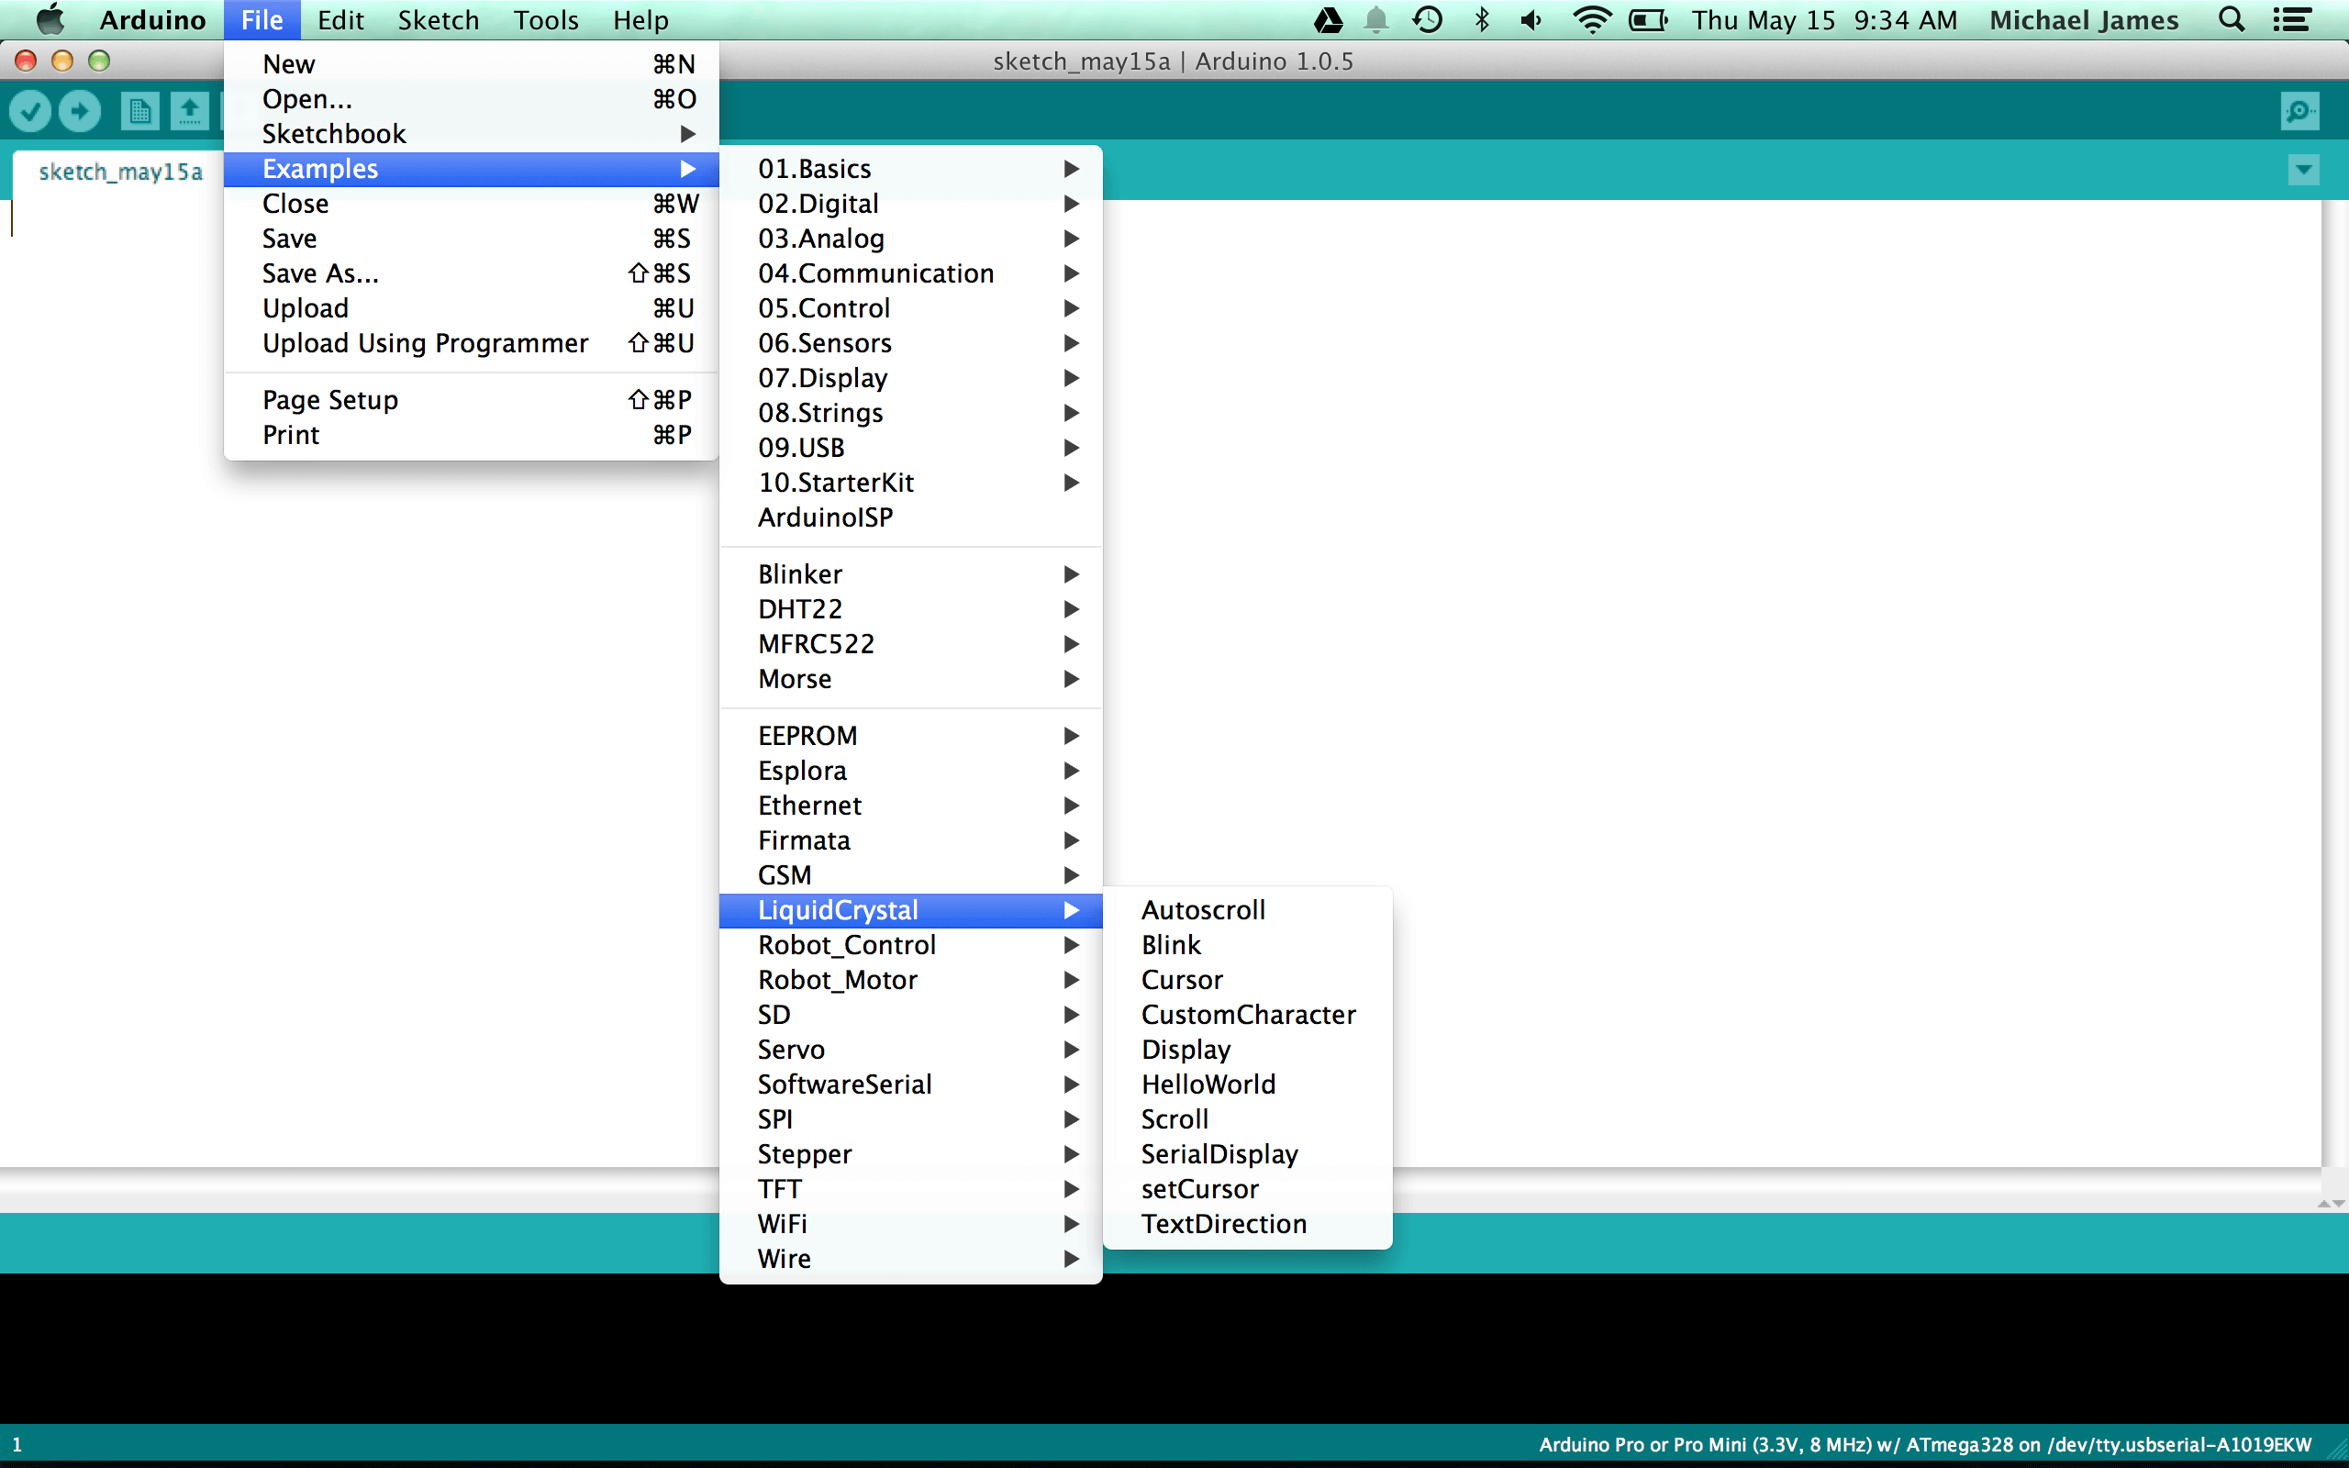Click the Open sketch toolbar icon
2349x1468 pixels.
(189, 112)
